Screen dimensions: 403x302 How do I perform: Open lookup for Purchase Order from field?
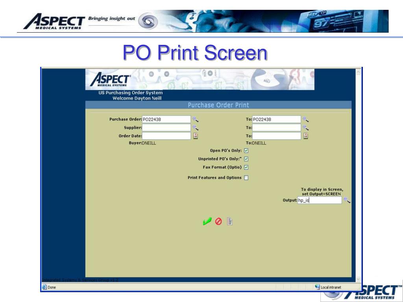[x=195, y=120]
